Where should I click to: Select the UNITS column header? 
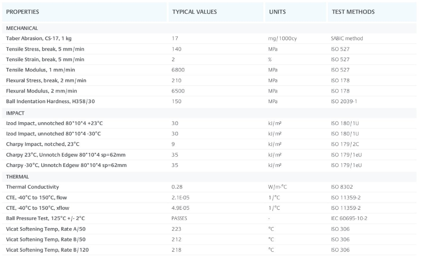[x=277, y=12]
